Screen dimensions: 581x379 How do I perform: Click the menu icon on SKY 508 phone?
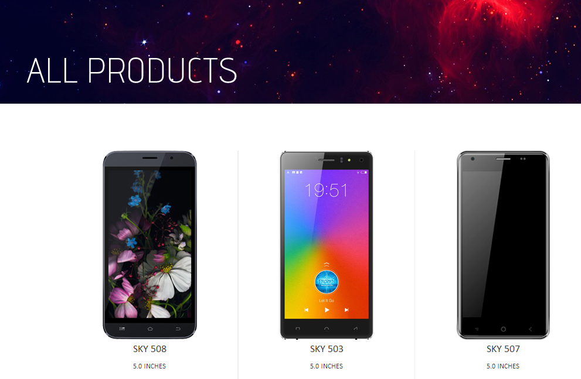122,329
